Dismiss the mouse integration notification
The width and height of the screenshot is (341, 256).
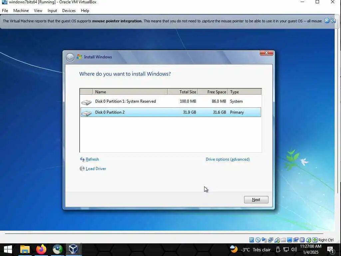coord(327,21)
